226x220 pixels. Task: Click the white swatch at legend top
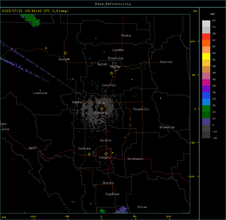pos(206,24)
